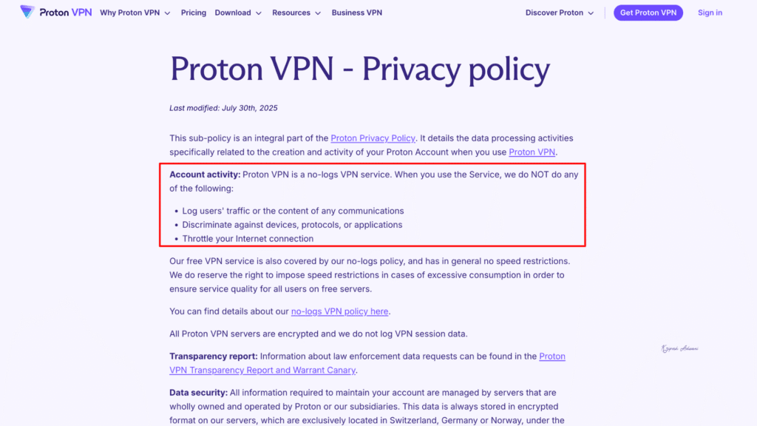Select Pricing in the navigation bar
Screen dimensions: 757x426
(x=193, y=13)
